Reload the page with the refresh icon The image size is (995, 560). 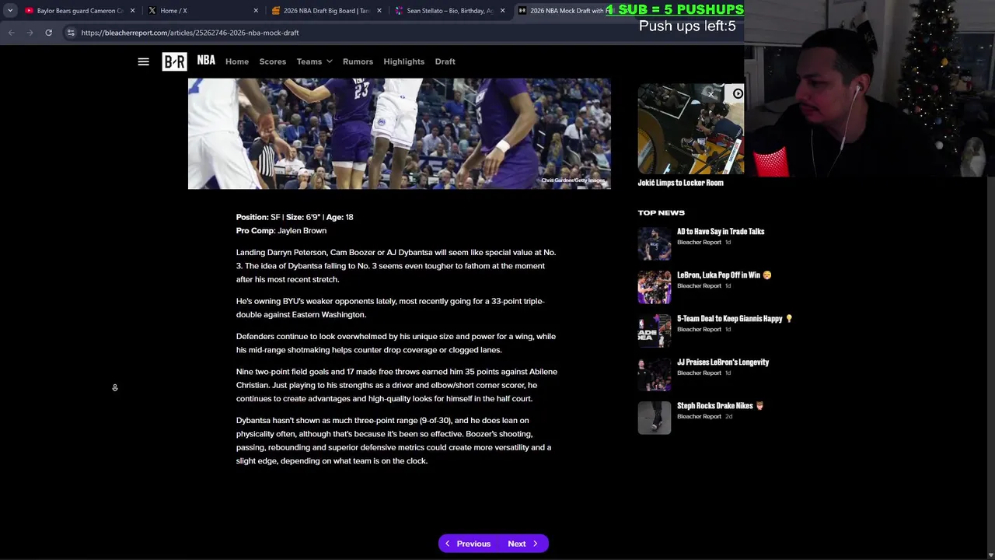[48, 33]
